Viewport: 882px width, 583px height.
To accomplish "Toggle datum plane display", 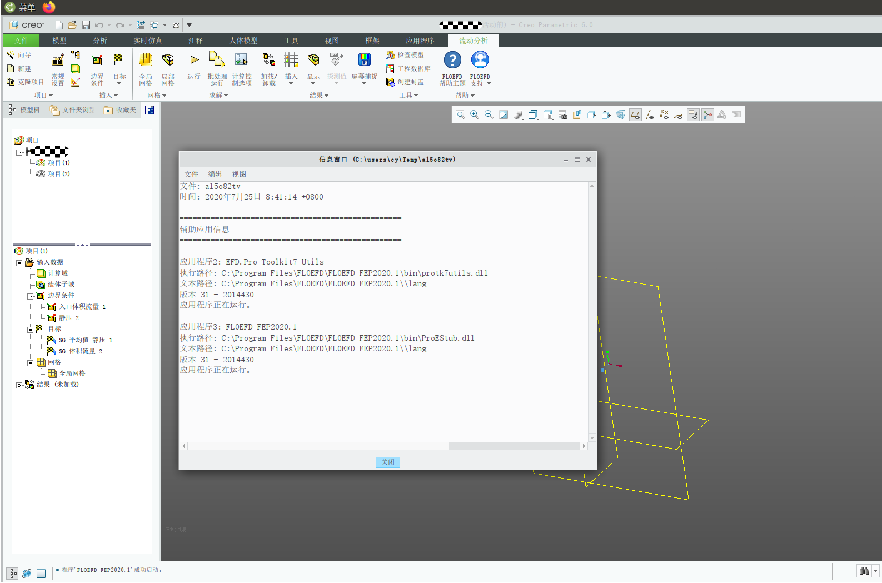I will [635, 114].
